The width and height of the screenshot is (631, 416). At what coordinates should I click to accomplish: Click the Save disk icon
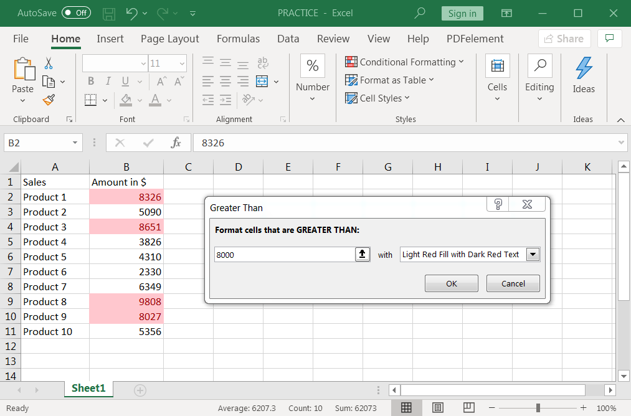pos(108,13)
